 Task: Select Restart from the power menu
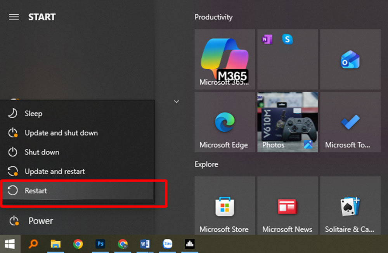tap(36, 191)
